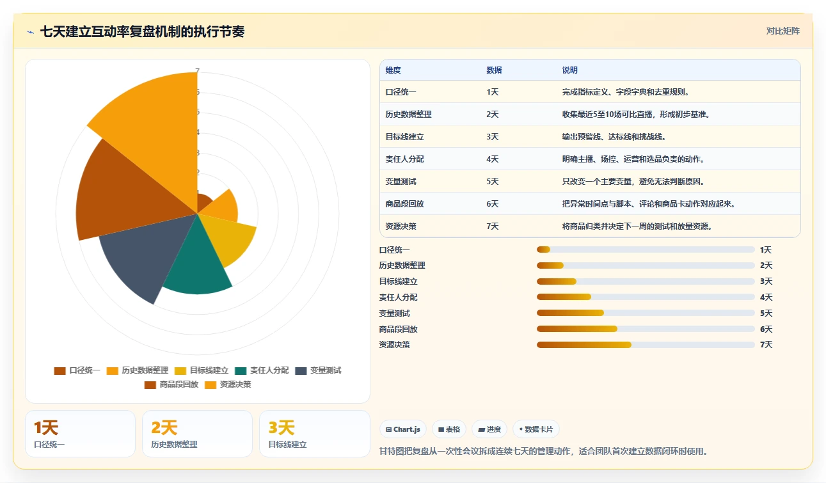
Task: Click the 数据 column header
Action: pyautogui.click(x=494, y=70)
